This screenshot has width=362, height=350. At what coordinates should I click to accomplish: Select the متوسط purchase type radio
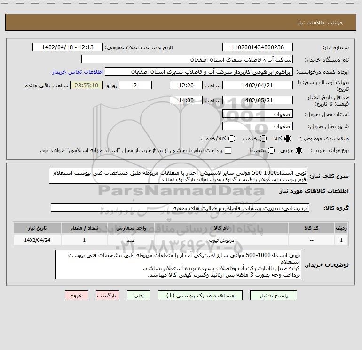point(271,150)
